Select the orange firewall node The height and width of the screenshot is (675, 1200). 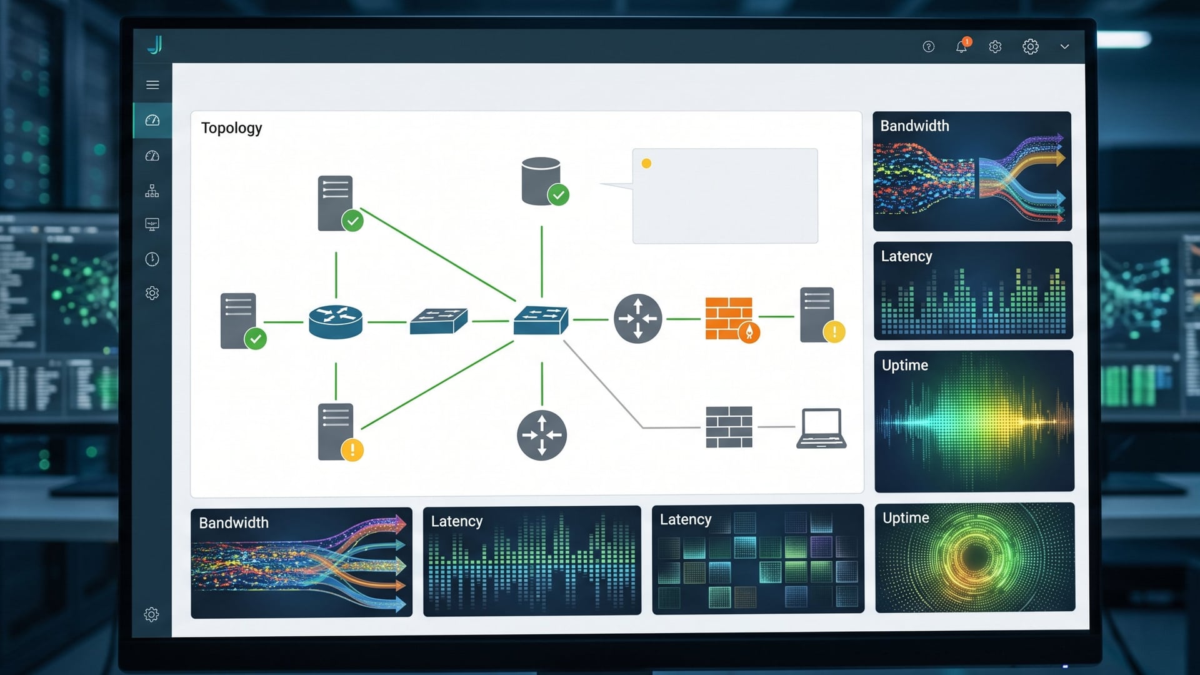(729, 319)
